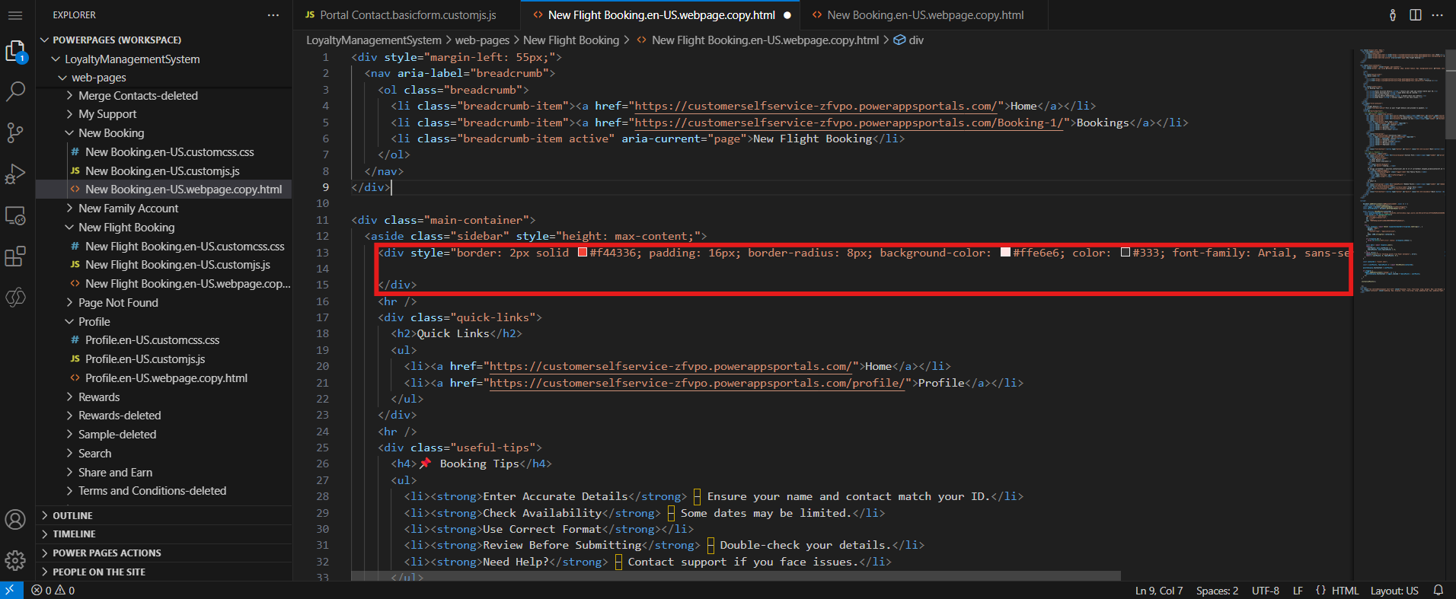Open the Remote Explorer view

pyautogui.click(x=15, y=216)
